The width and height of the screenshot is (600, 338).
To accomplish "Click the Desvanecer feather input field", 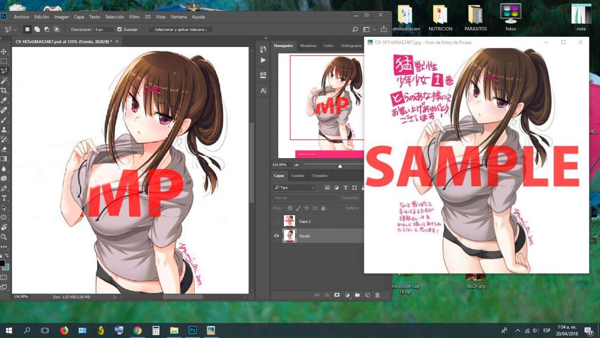I will click(104, 29).
